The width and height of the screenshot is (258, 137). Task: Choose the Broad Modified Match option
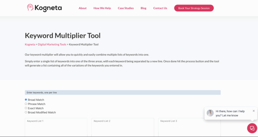pos(26,112)
